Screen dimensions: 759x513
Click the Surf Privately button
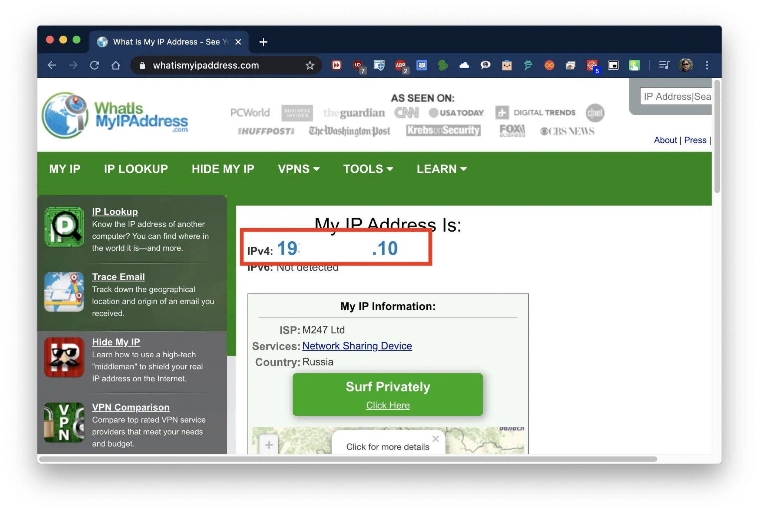click(388, 394)
